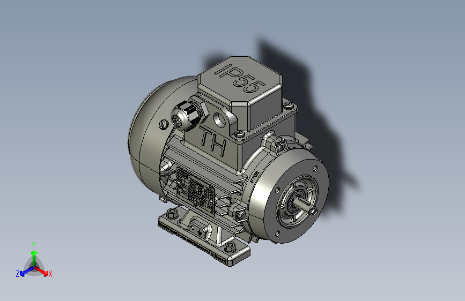This screenshot has width=465, height=301.
Task: Pick the front hex bolt on the mounting foot
Action: [230, 246]
